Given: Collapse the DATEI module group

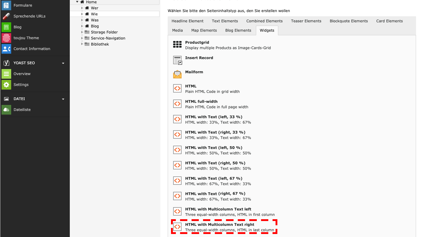Looking at the screenshot, I should coord(63,99).
